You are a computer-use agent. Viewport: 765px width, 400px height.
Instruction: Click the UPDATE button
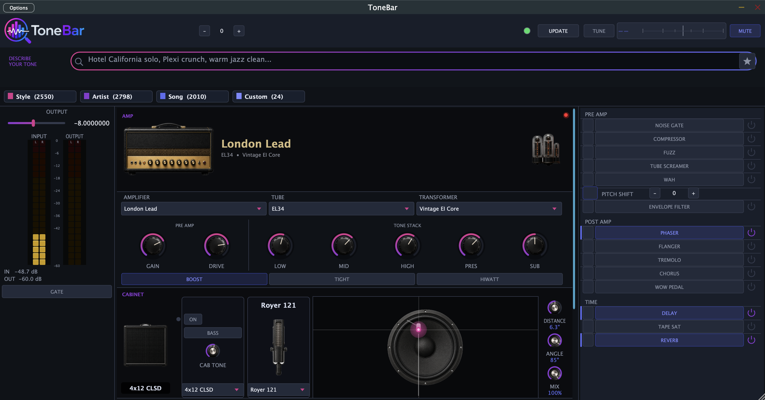point(558,31)
